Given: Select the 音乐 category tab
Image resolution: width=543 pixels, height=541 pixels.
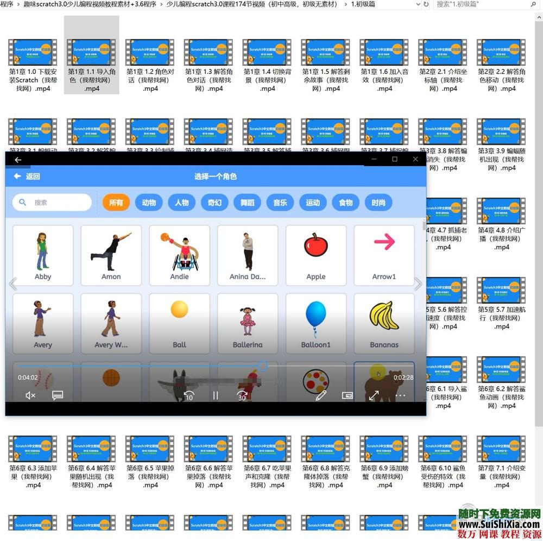Looking at the screenshot, I should click(x=280, y=203).
